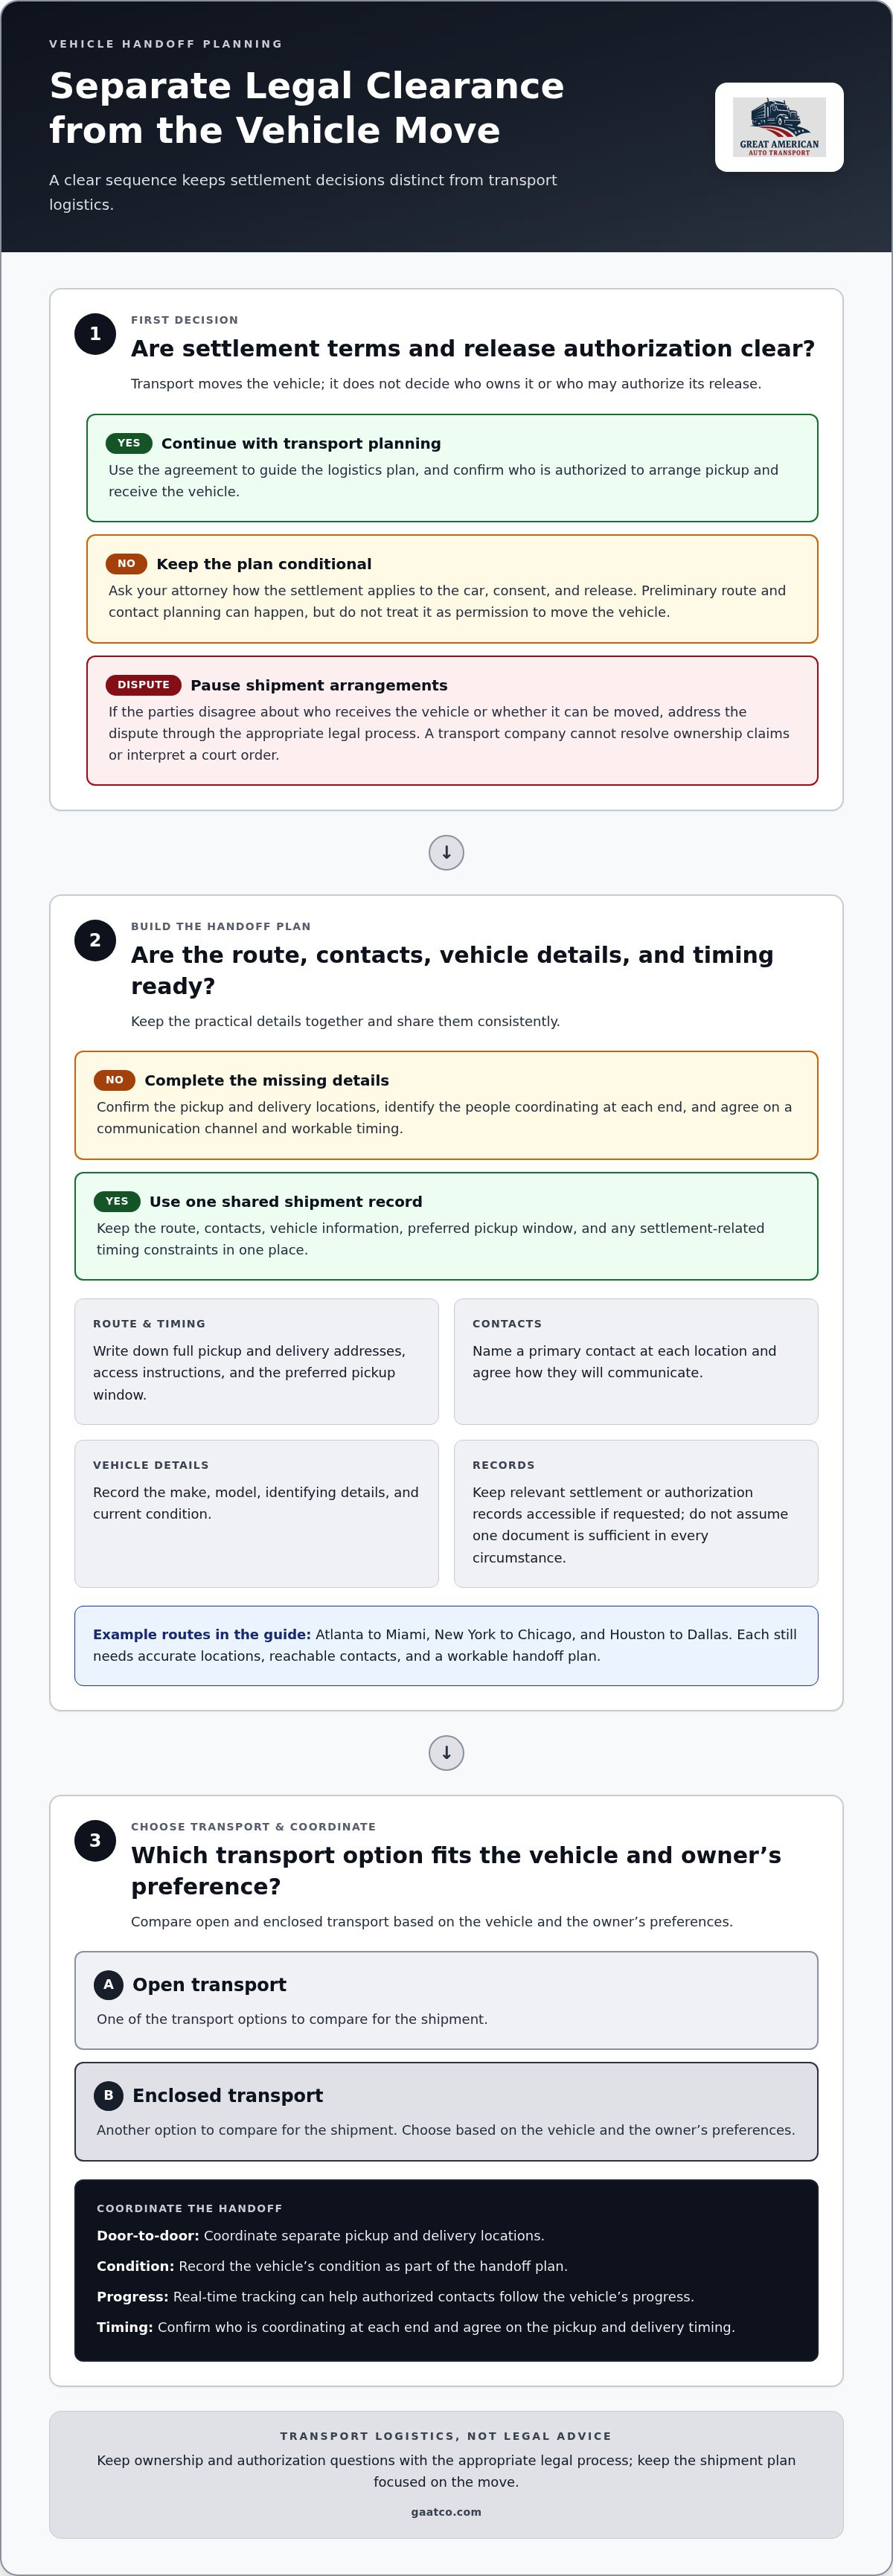Click the Example routes in the guide text
The width and height of the screenshot is (893, 2576).
click(202, 1634)
